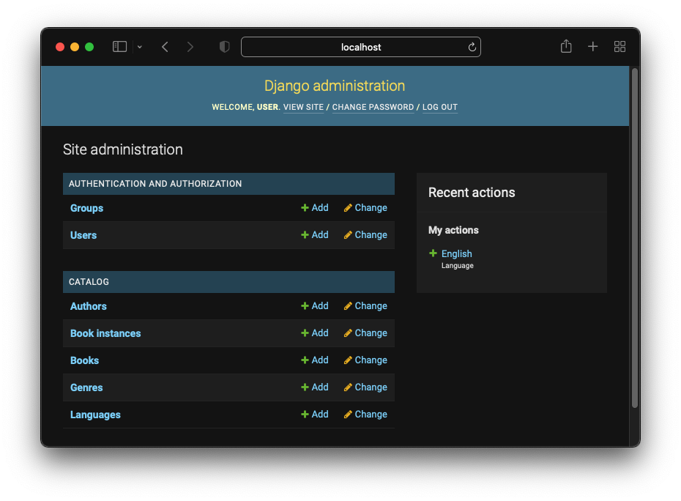The image size is (681, 501).
Task: Add a new User
Action: (315, 234)
